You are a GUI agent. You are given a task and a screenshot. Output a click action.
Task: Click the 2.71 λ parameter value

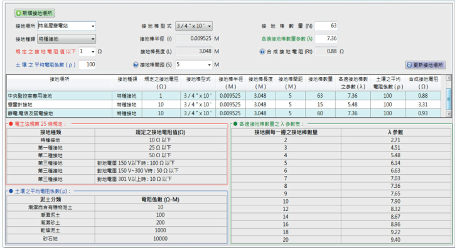tap(395, 140)
